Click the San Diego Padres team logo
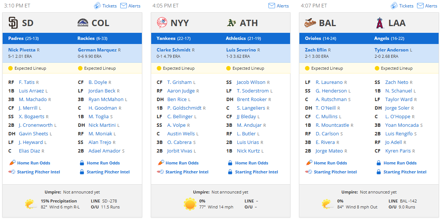 click(13, 23)
